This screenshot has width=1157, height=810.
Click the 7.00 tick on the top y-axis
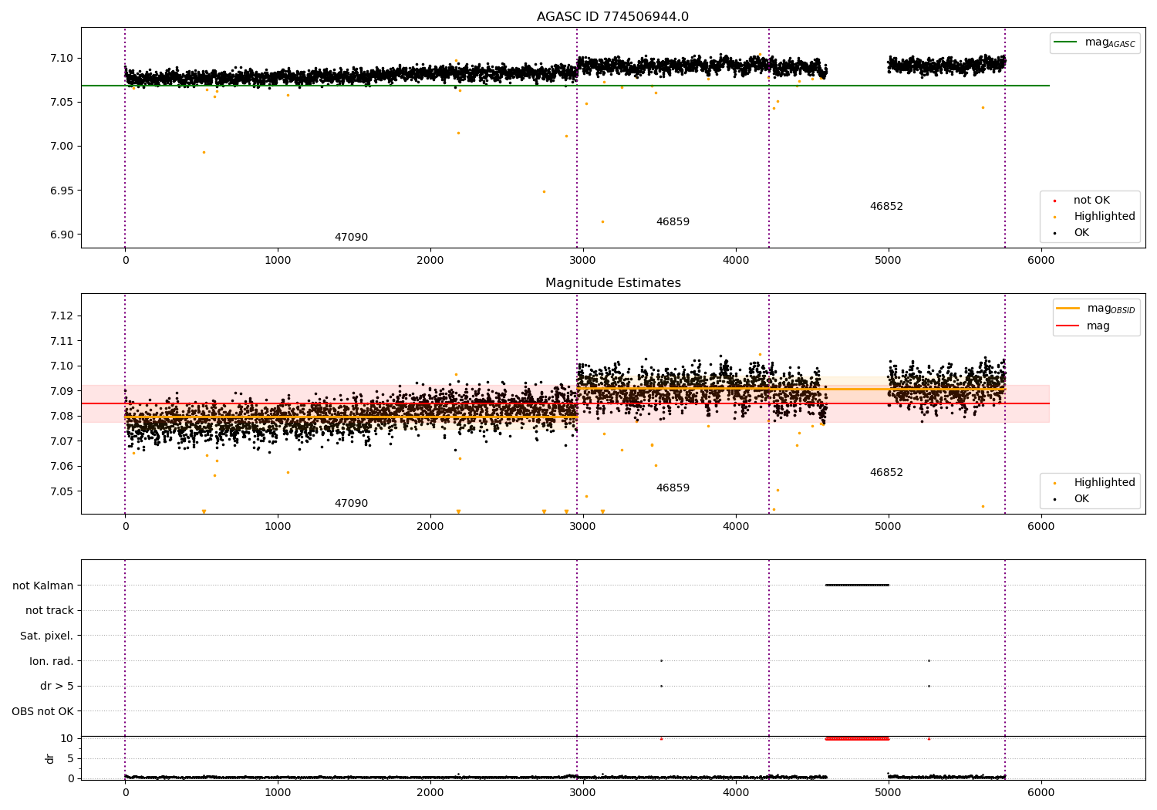click(60, 147)
